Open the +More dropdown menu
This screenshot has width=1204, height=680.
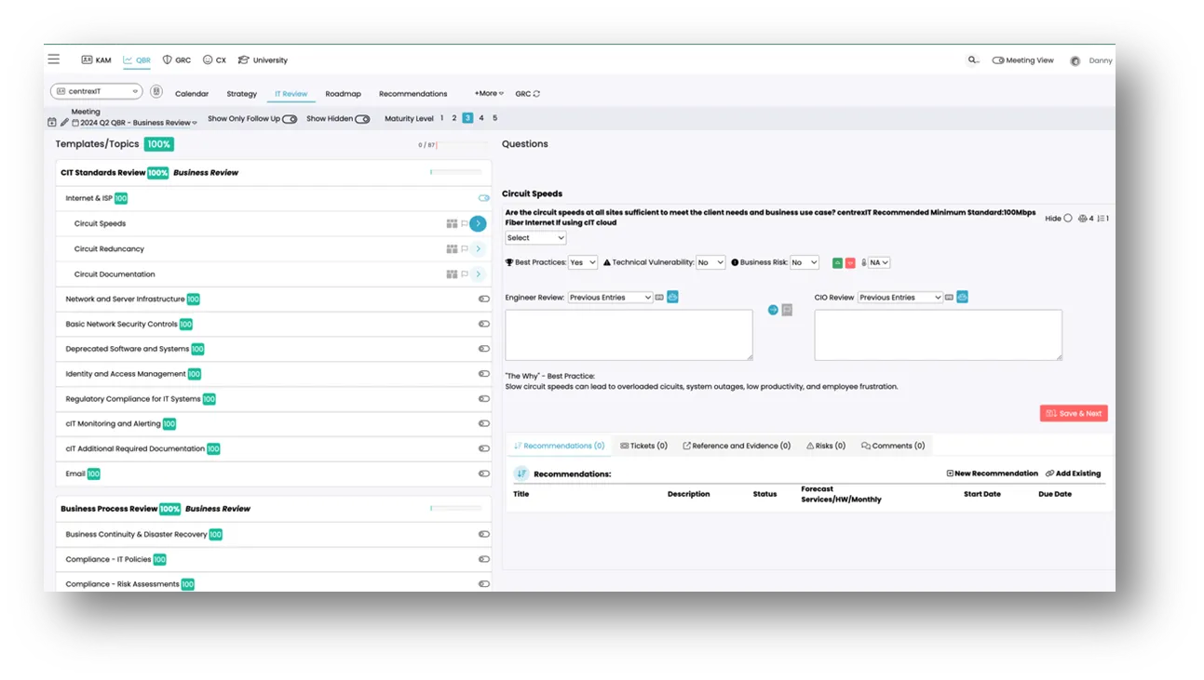pos(489,93)
